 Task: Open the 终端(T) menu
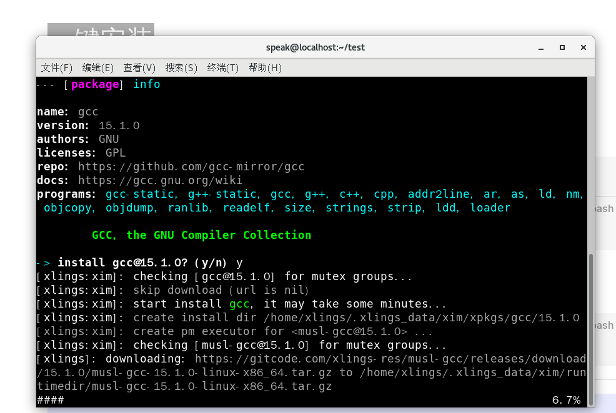click(223, 68)
